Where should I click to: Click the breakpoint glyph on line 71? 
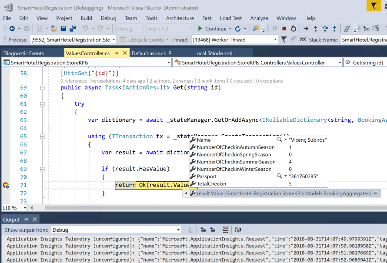click(6, 185)
